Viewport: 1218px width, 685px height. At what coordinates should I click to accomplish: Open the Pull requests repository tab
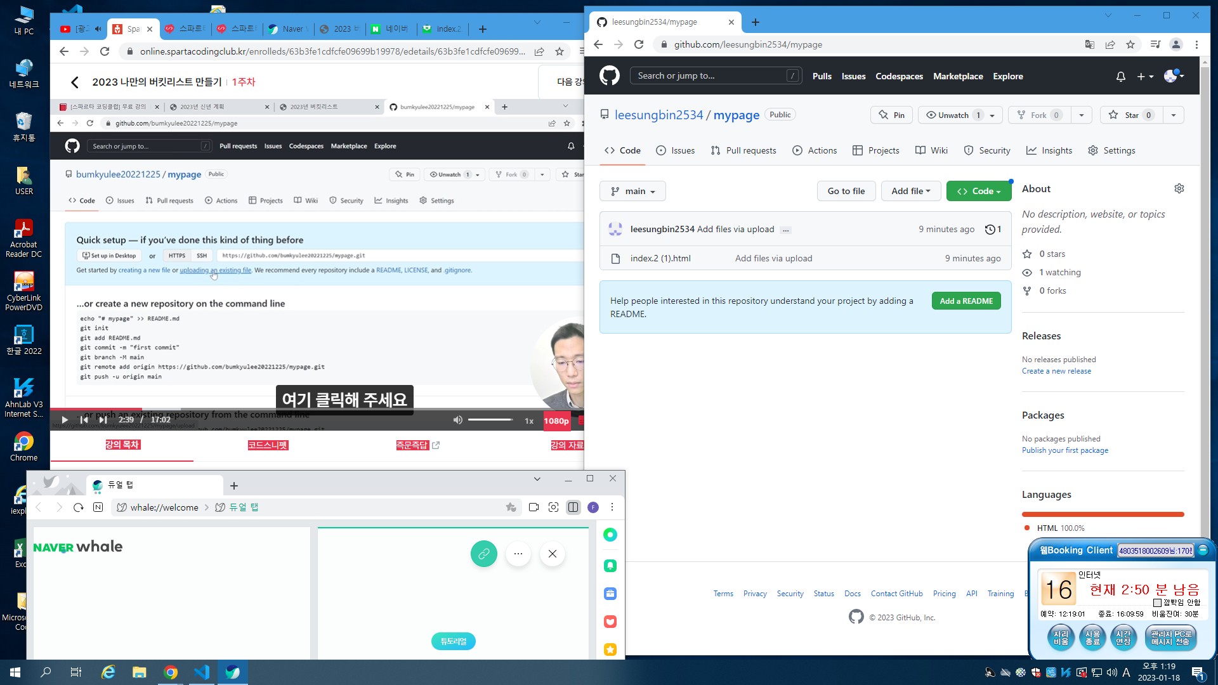pyautogui.click(x=743, y=150)
